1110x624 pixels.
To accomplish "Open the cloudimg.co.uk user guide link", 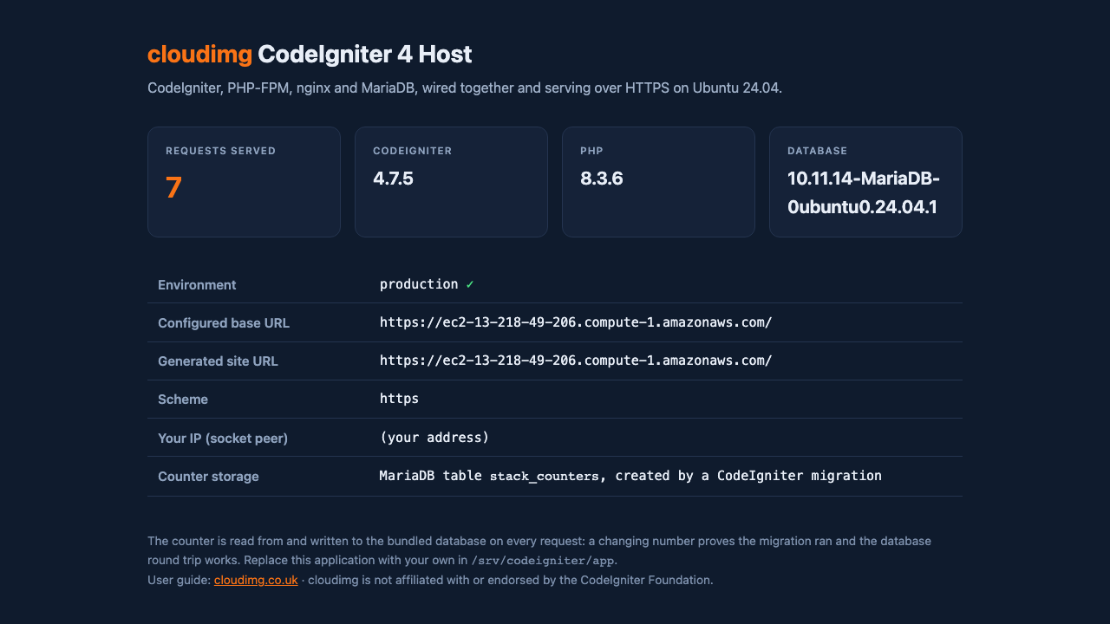I will (x=256, y=580).
